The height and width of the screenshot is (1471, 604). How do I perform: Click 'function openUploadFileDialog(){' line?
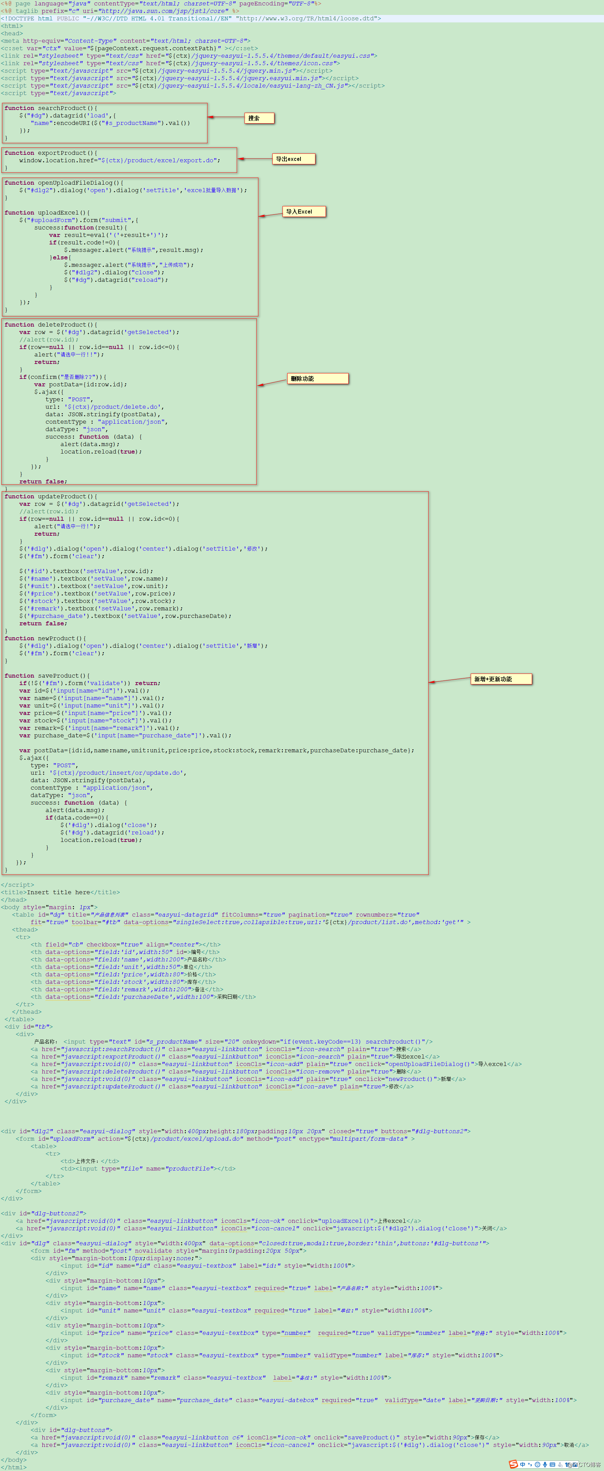[64, 183]
